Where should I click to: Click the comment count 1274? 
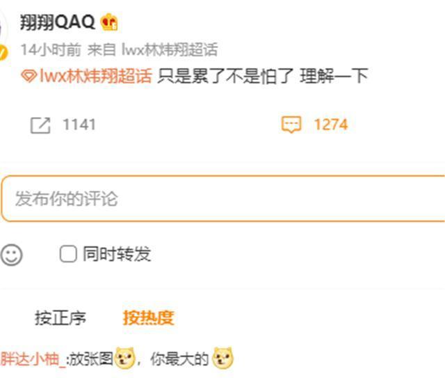(331, 125)
